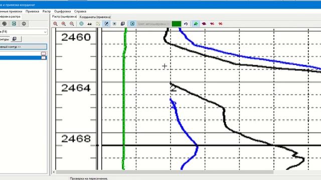
Task: Click the fingerprint-like icon in left panel
Action: (5, 23)
